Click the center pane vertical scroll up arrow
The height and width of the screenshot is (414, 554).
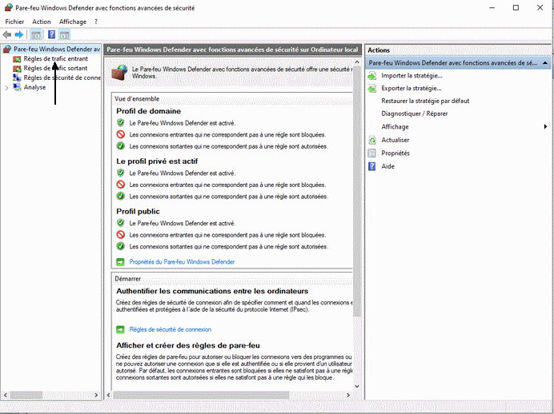coord(357,62)
